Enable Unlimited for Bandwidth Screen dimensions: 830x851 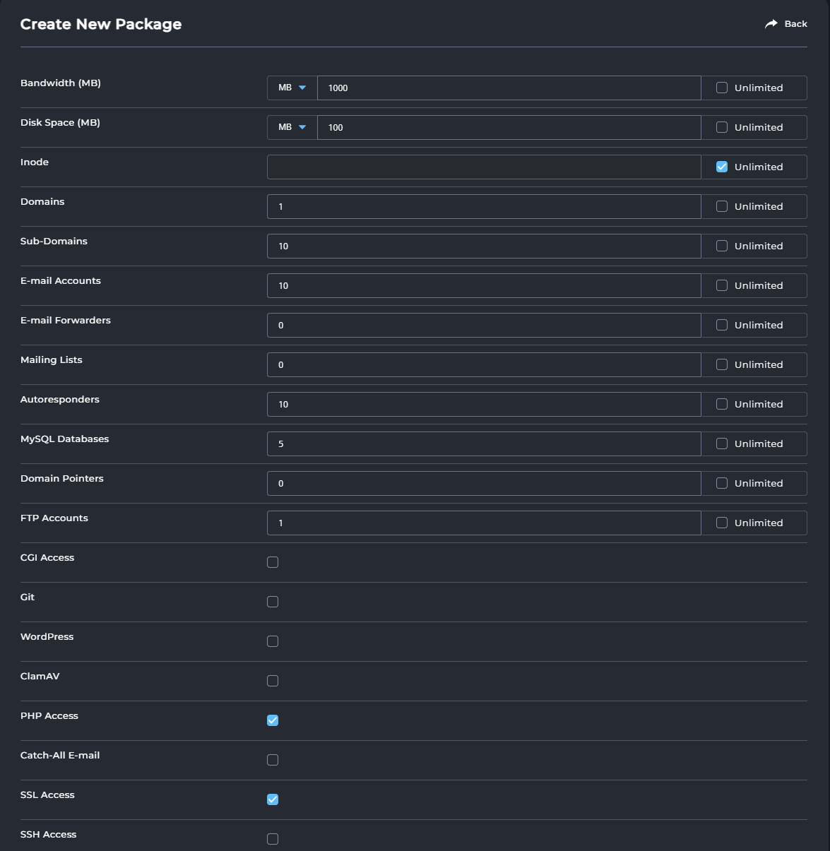pyautogui.click(x=722, y=88)
